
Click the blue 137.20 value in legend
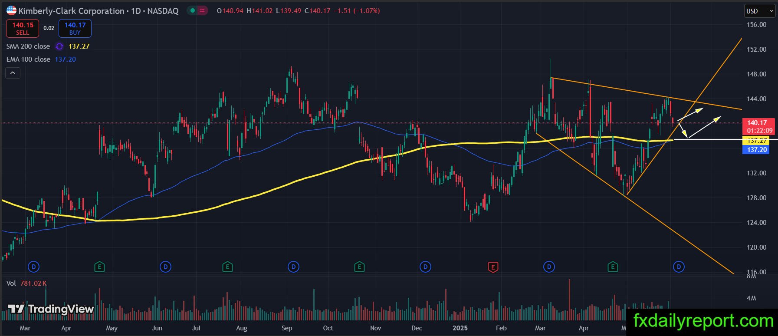point(66,59)
